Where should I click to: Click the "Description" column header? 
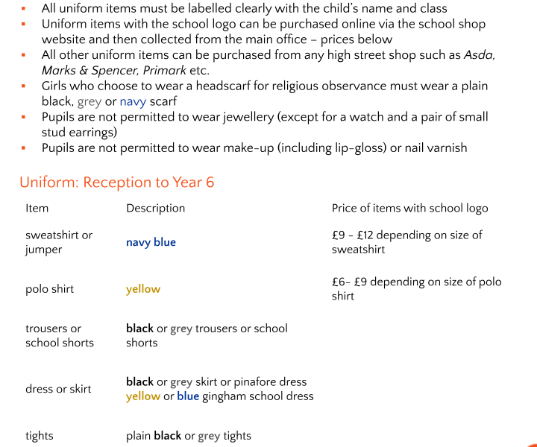tap(155, 208)
